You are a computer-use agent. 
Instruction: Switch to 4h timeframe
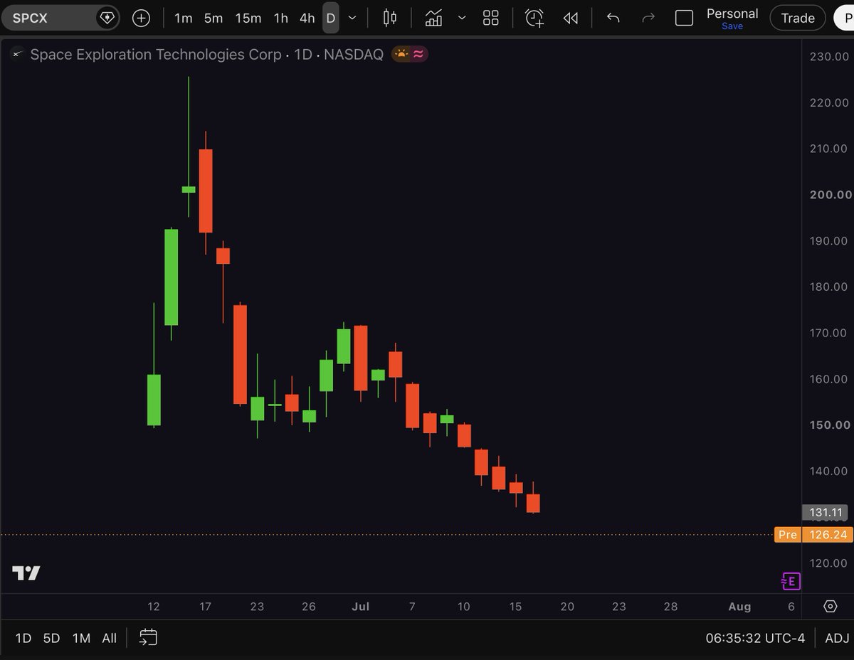click(x=307, y=18)
